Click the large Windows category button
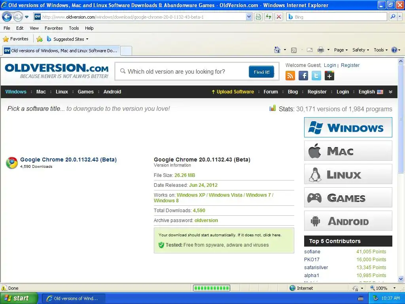Screen dimensions: 405x304 coord(348,127)
